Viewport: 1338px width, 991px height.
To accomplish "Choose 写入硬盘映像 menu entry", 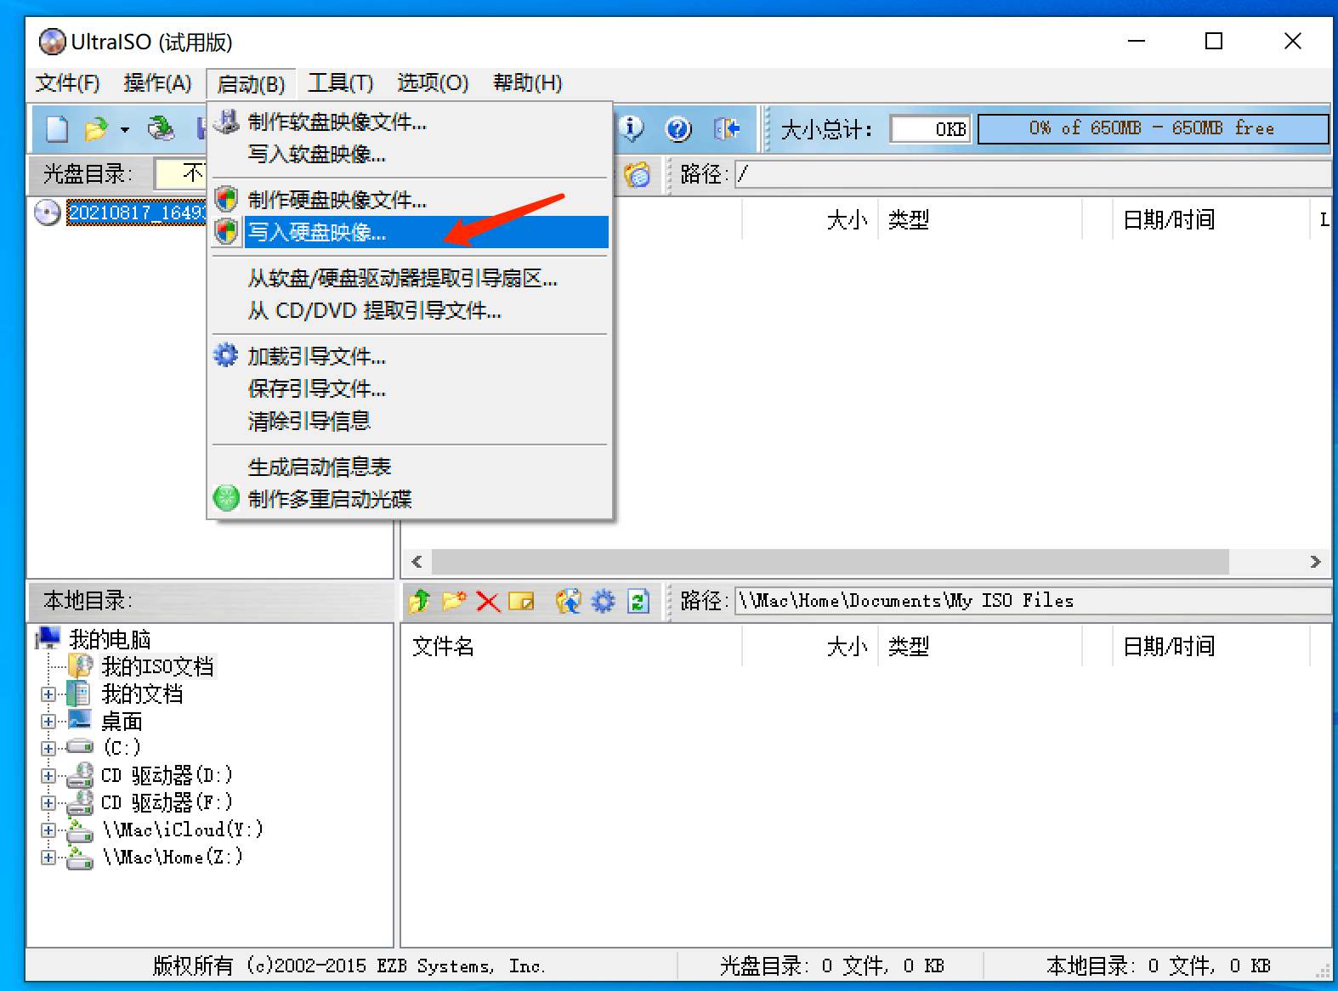I will [410, 232].
